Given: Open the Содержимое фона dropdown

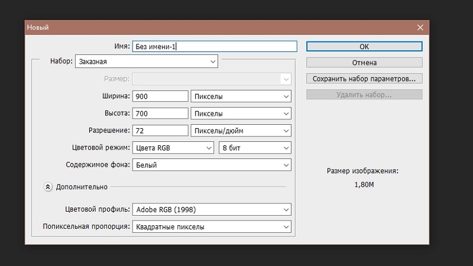Looking at the screenshot, I should (212, 165).
